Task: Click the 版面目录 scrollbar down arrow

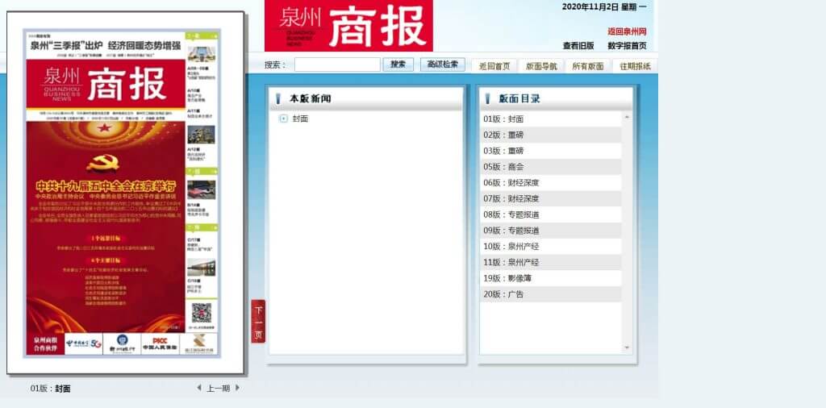Action: pos(627,348)
